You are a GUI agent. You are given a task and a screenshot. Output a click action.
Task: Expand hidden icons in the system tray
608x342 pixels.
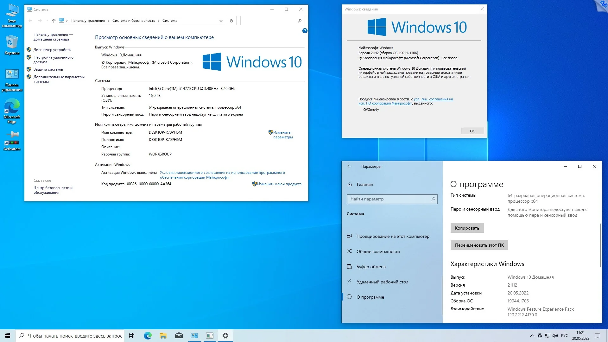tap(533, 335)
